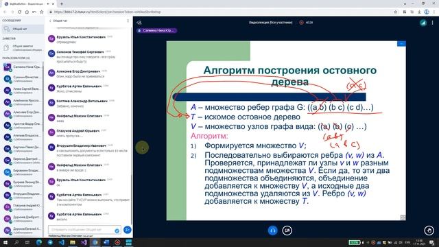The height and width of the screenshot is (247, 439).
Task: Click the browser back arrow
Action: pos(5,12)
